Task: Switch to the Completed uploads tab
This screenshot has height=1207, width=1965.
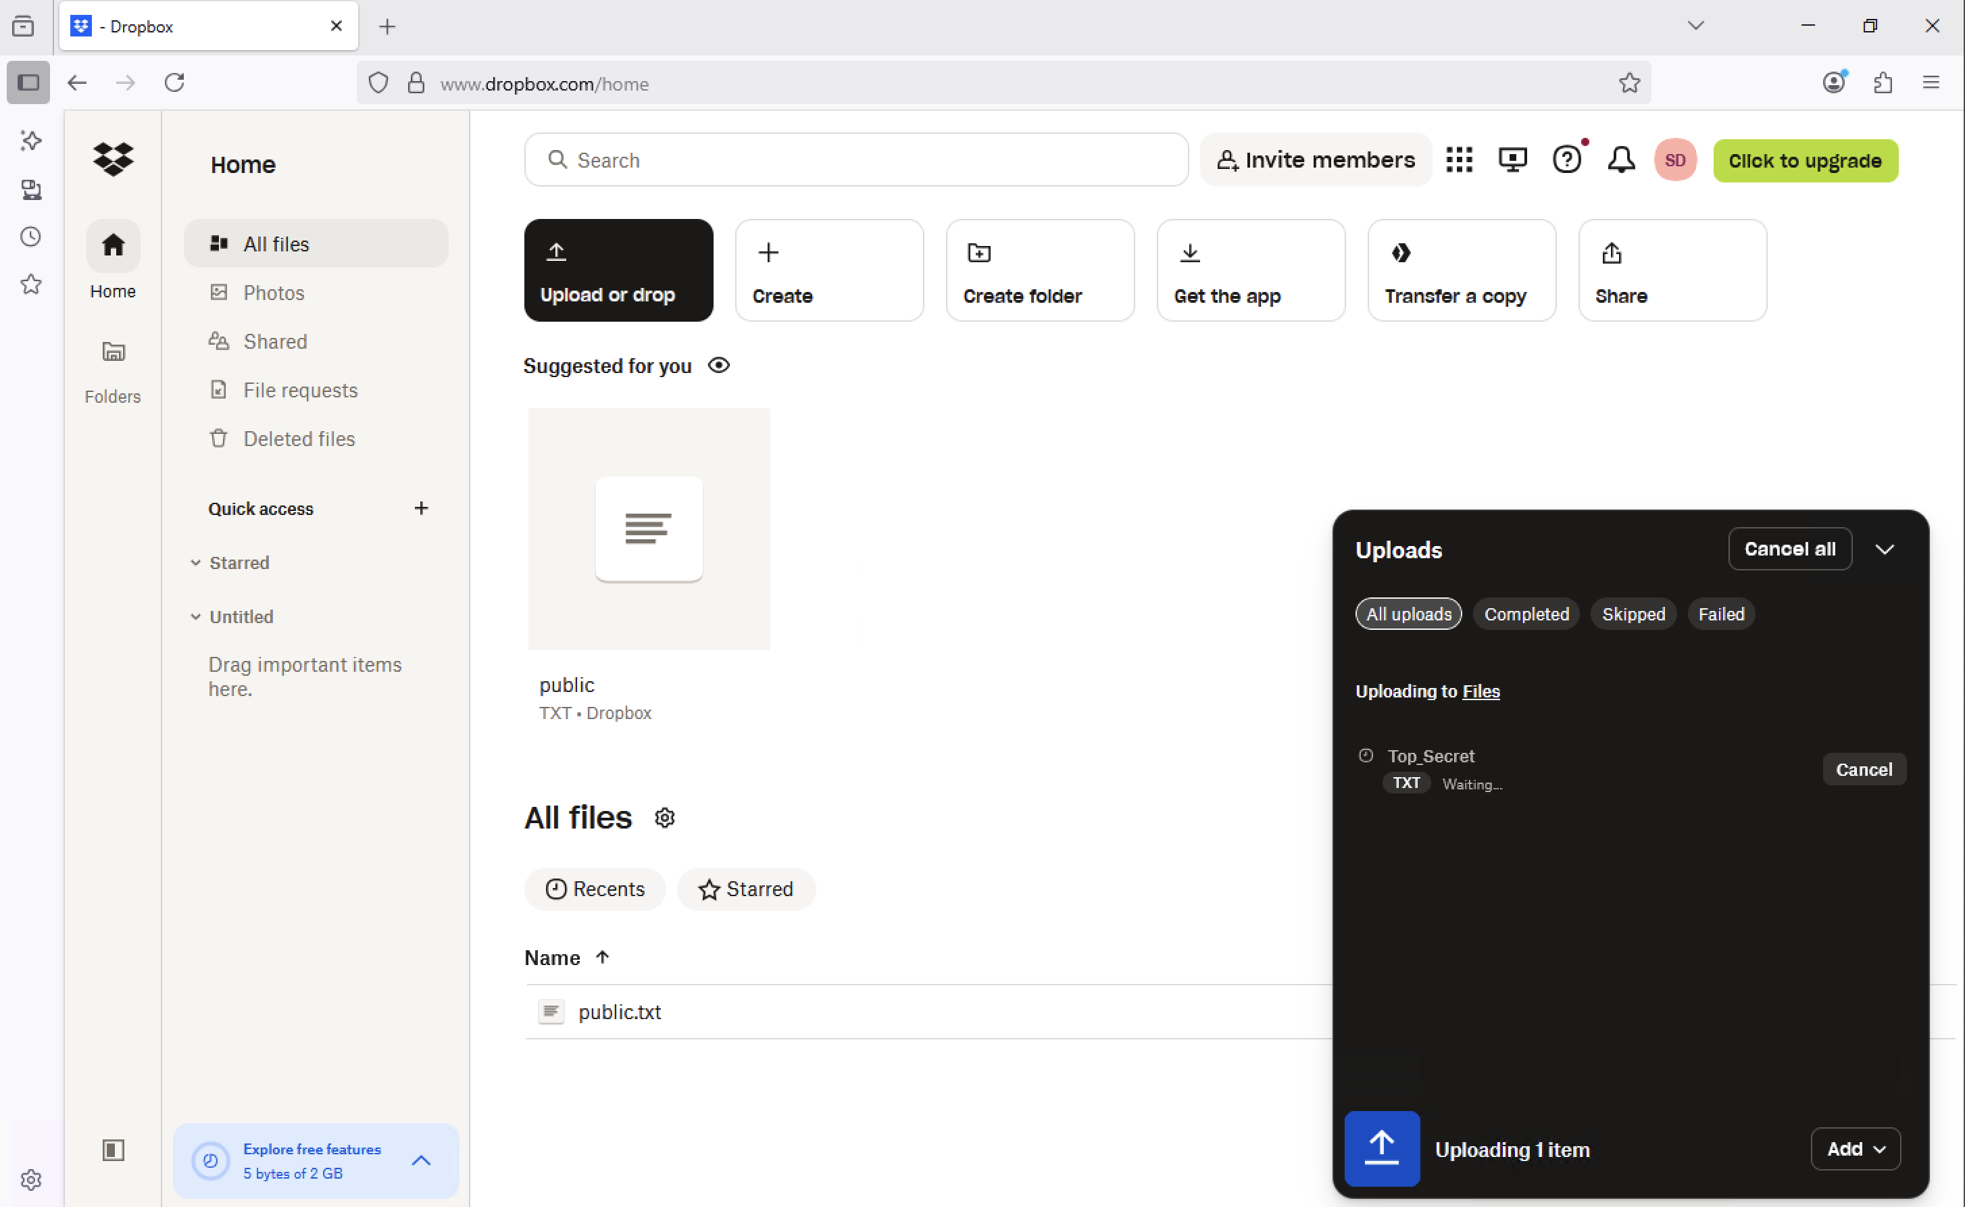Action: point(1526,614)
